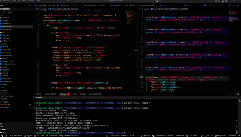Open the Selection menu

tap(6, 1)
